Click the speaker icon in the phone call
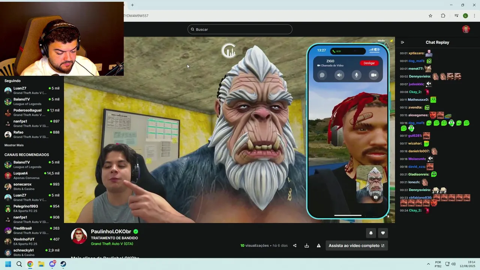The width and height of the screenshot is (480, 270). click(339, 75)
